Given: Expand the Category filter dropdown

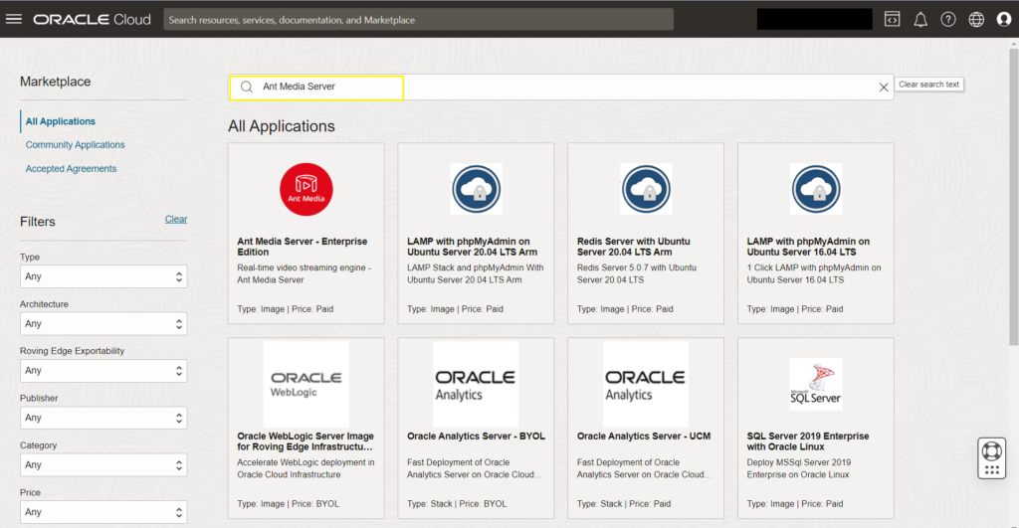Looking at the screenshot, I should [103, 465].
